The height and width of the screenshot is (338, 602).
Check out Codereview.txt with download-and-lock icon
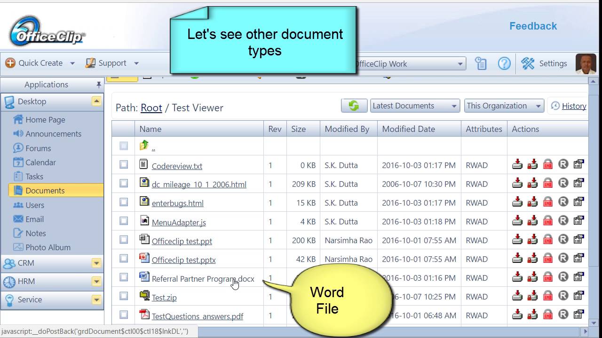532,164
